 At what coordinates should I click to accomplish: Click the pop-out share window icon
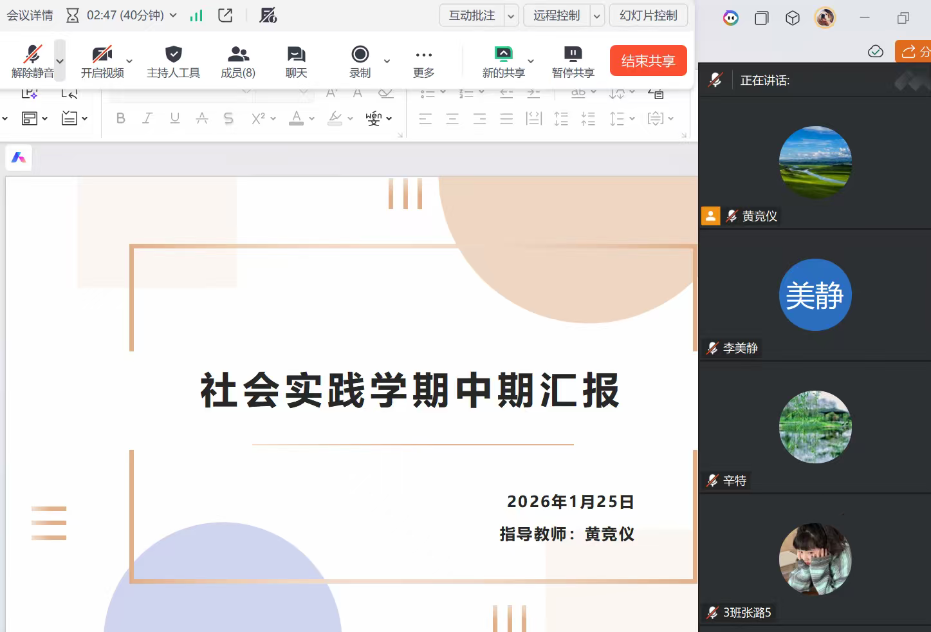tap(225, 15)
